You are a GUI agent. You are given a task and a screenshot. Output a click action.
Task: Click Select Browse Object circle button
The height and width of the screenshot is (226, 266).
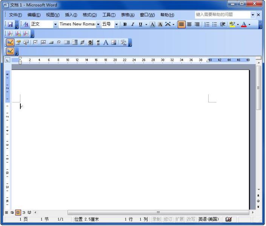coord(258,201)
